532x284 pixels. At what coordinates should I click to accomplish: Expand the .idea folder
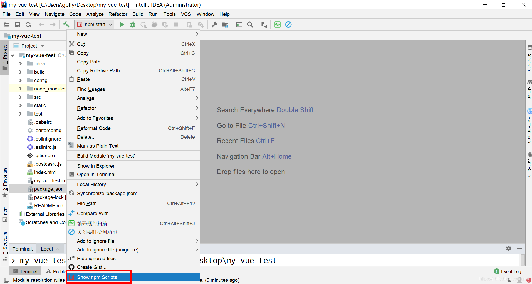click(x=20, y=64)
